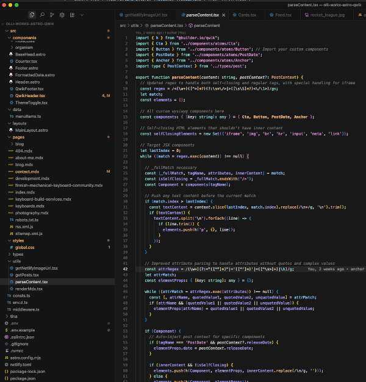Open the Run and Debug view icon

[x=62, y=15]
